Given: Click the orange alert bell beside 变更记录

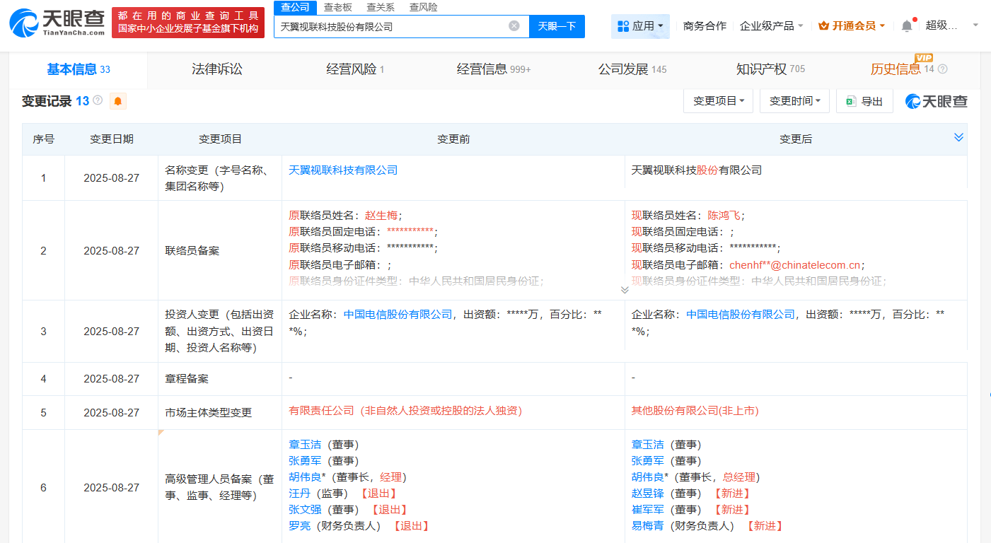Looking at the screenshot, I should coord(117,101).
